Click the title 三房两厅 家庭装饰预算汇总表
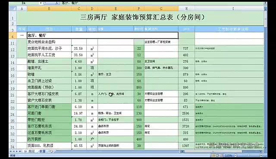Screen dimensions: 276x159 tap(143, 17)
